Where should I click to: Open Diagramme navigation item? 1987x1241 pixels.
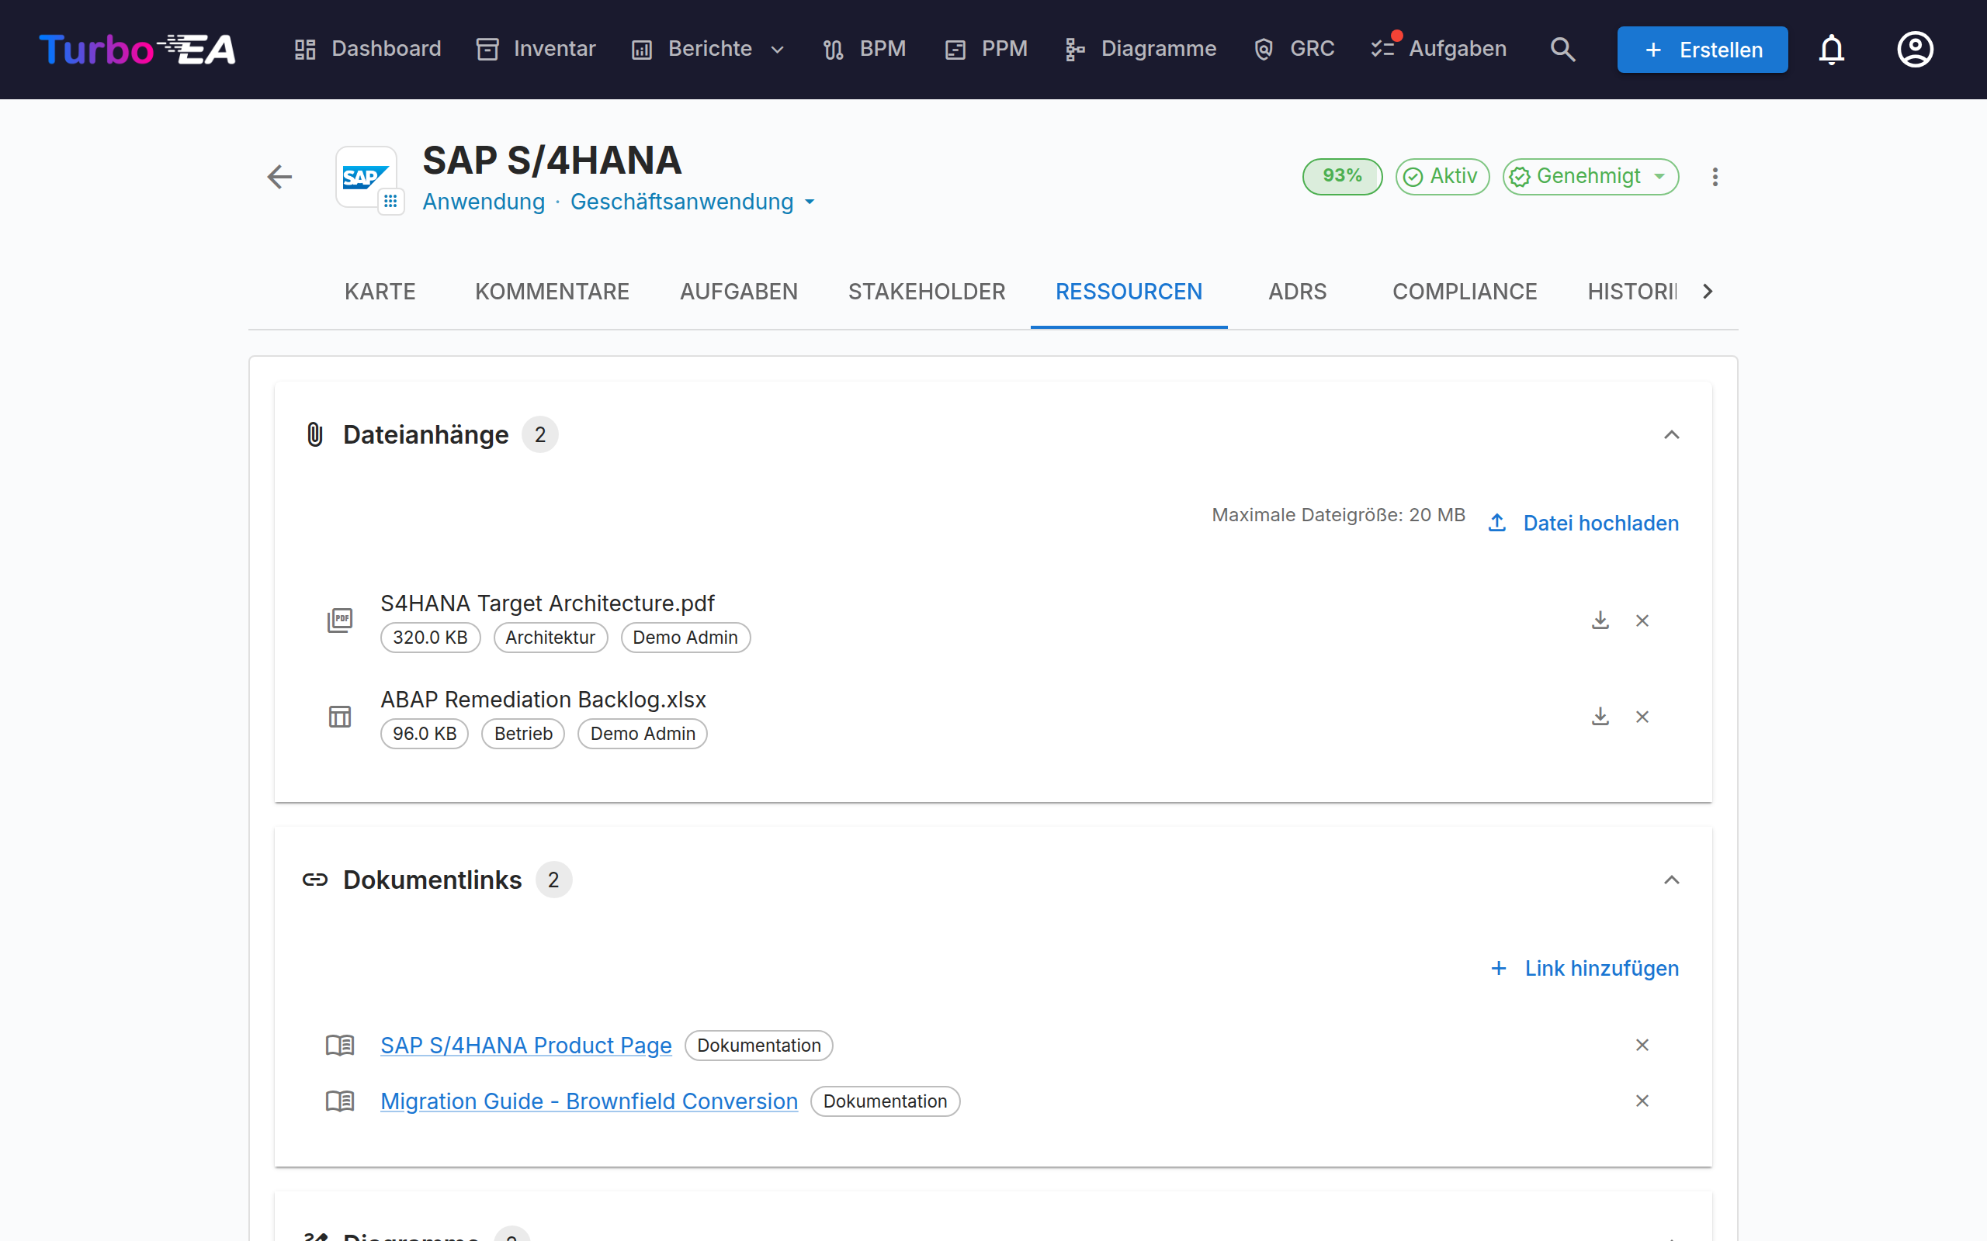tap(1140, 49)
